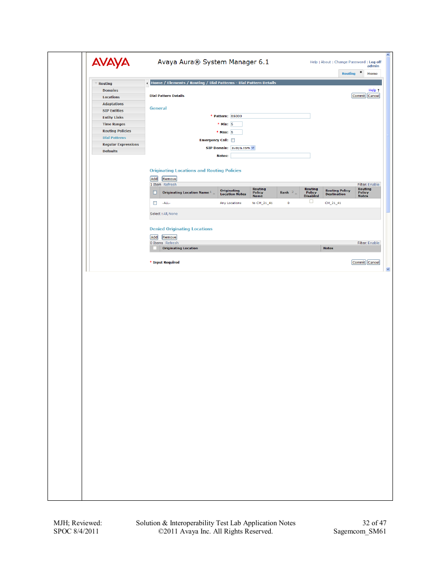Screen dimensions: 440x570
Task: Click the Max input field
Action: tap(237, 132)
